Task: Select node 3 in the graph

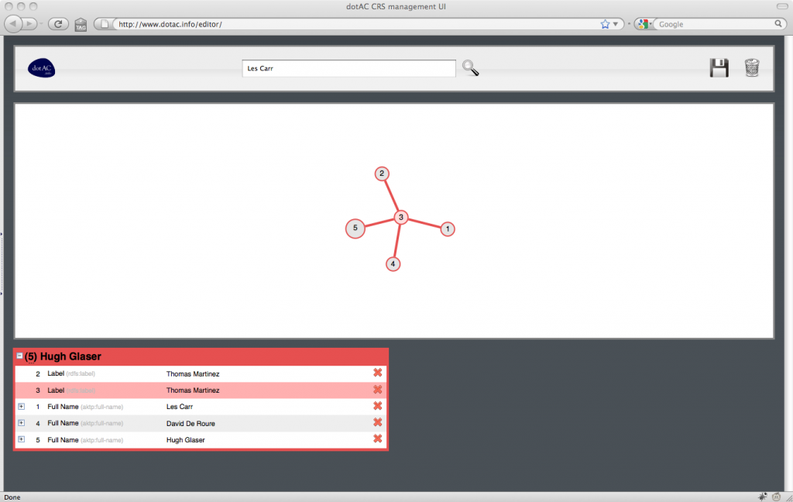Action: pyautogui.click(x=401, y=218)
